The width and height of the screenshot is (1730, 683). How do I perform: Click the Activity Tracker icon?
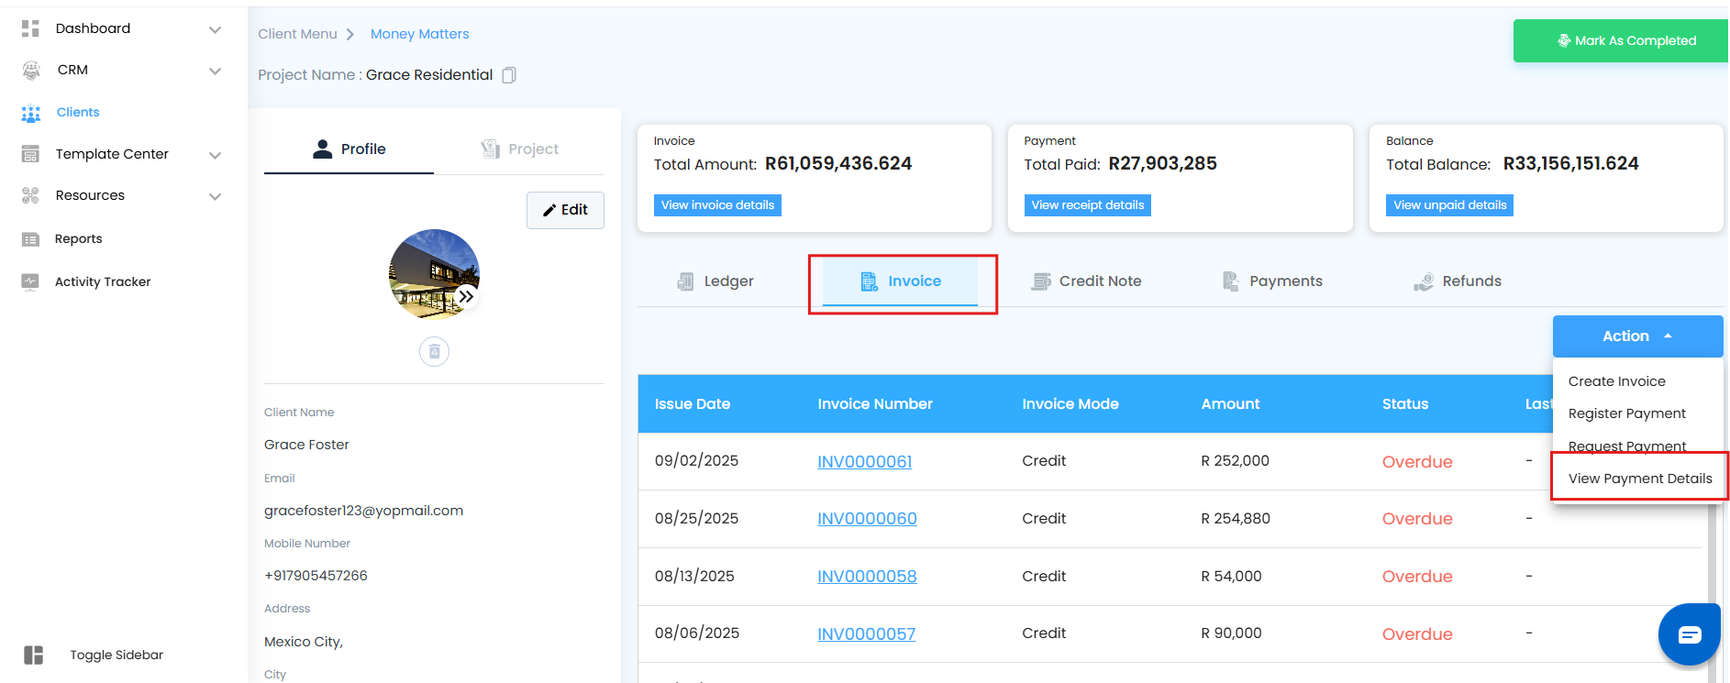pyautogui.click(x=30, y=281)
